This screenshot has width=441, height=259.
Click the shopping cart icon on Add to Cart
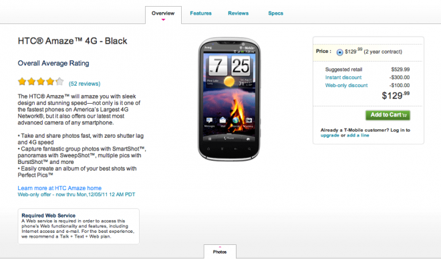(x=405, y=115)
